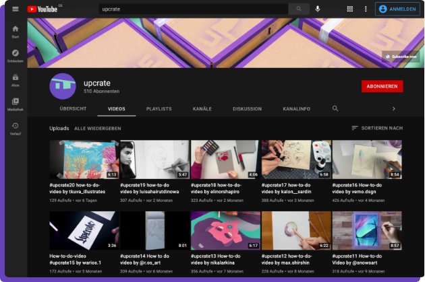Open the three-dot settings menu
425x282 pixels.
(366, 9)
